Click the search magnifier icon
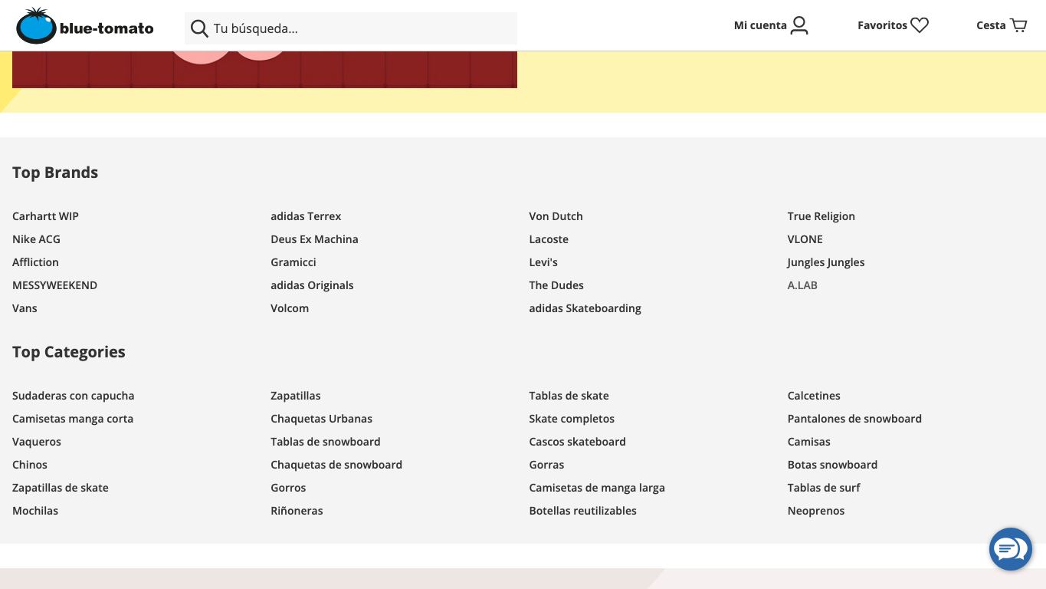This screenshot has height=589, width=1046. [199, 29]
